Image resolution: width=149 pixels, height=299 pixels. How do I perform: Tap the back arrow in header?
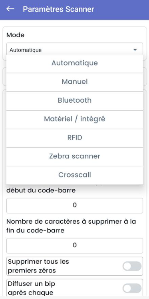(x=10, y=9)
